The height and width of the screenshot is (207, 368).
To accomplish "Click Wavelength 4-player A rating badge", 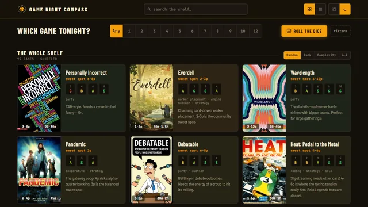I will [x=306, y=89].
